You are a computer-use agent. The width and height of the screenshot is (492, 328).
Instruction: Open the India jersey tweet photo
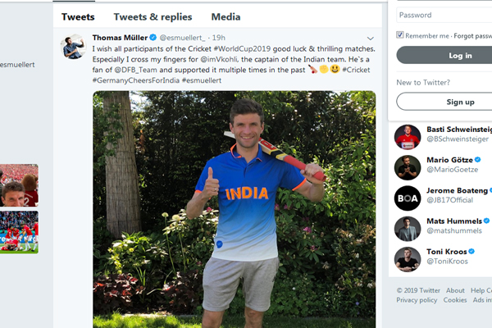click(x=234, y=205)
